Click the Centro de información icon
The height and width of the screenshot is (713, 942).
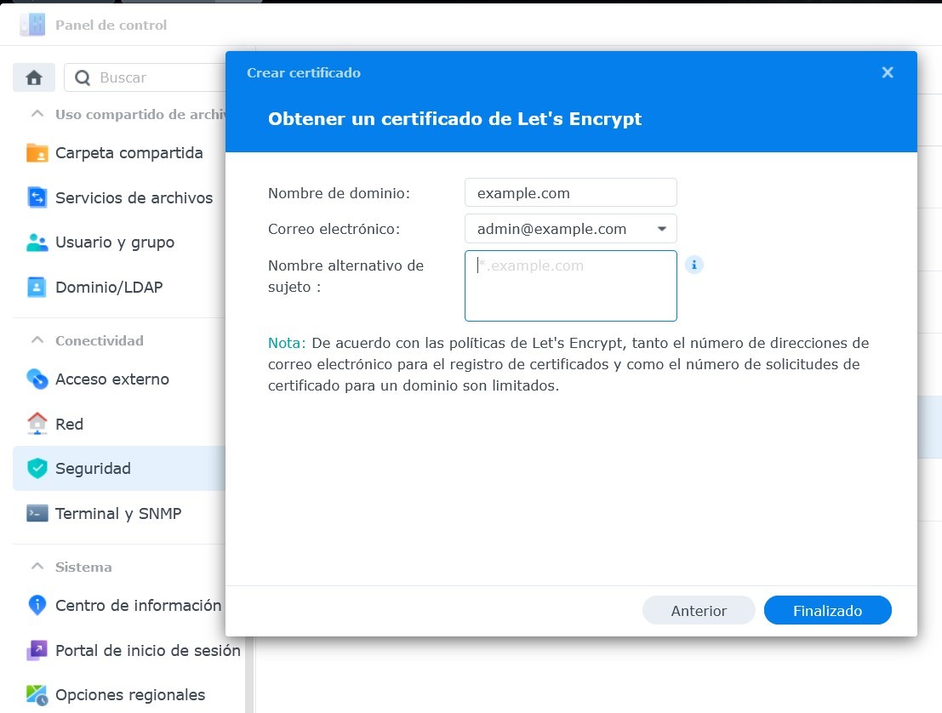click(x=37, y=605)
